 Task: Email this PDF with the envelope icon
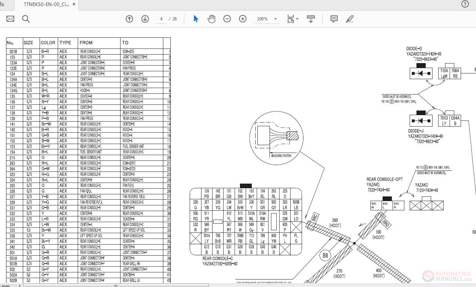10,19
